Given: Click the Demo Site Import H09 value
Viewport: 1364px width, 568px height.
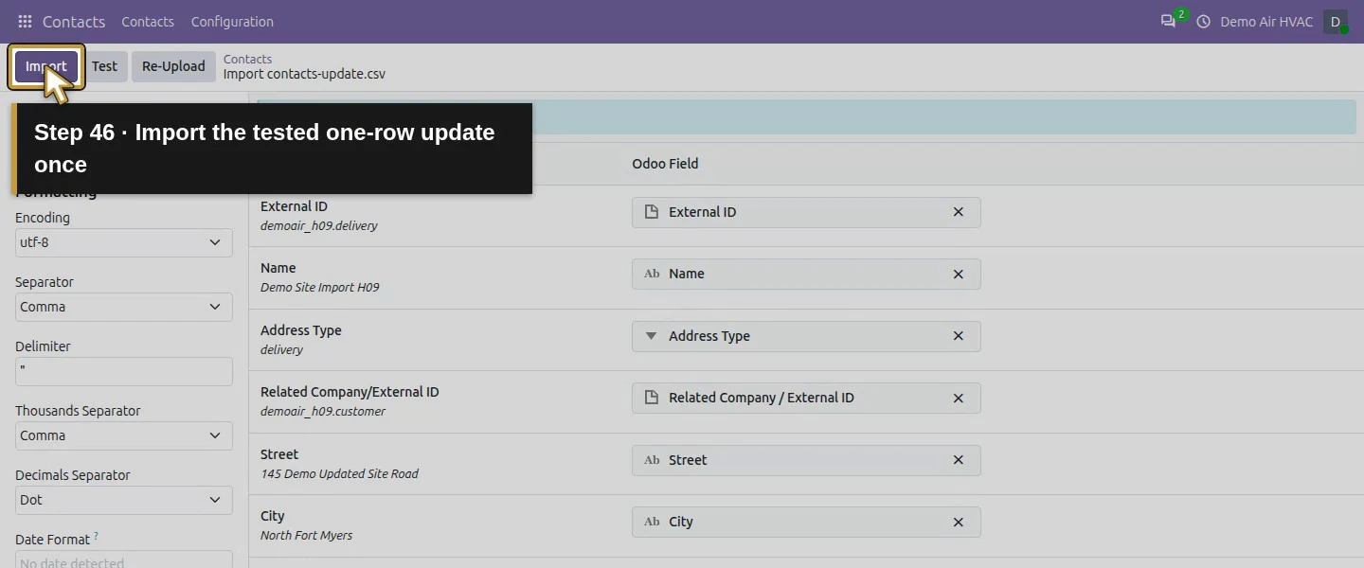Looking at the screenshot, I should click(x=320, y=288).
